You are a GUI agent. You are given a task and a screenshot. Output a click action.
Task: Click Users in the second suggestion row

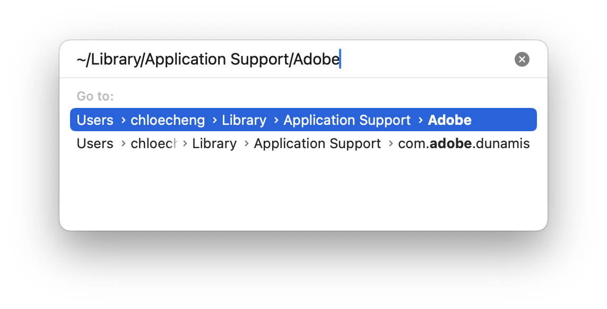click(x=95, y=143)
